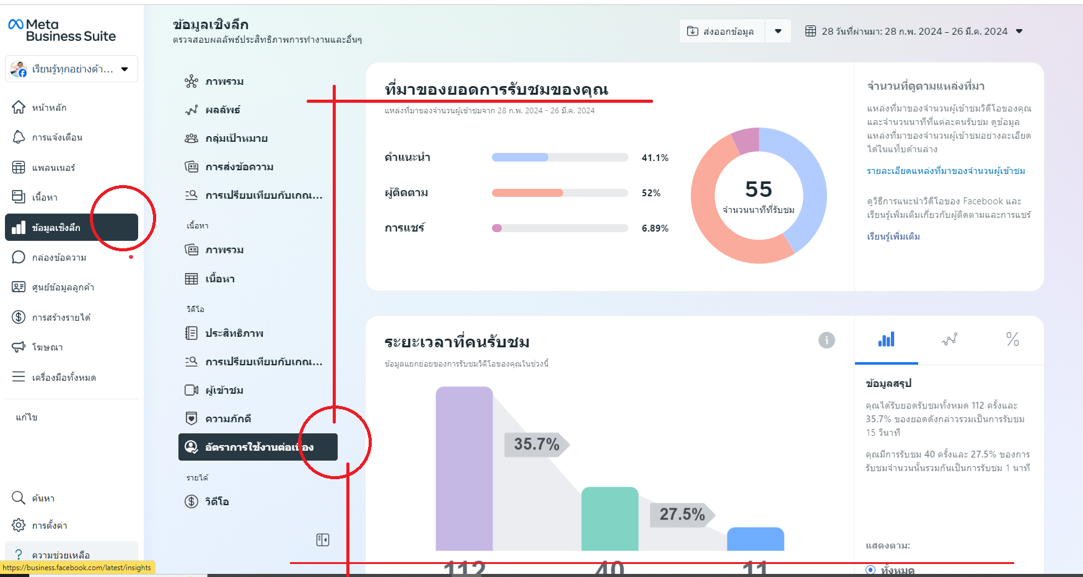1083x577 pixels.
Task: Click the info icon beside ระยะเวลาที่คนรับชม
Action: 826,340
